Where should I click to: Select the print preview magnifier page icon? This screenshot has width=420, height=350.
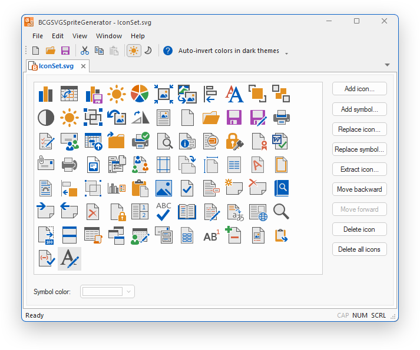click(164, 141)
